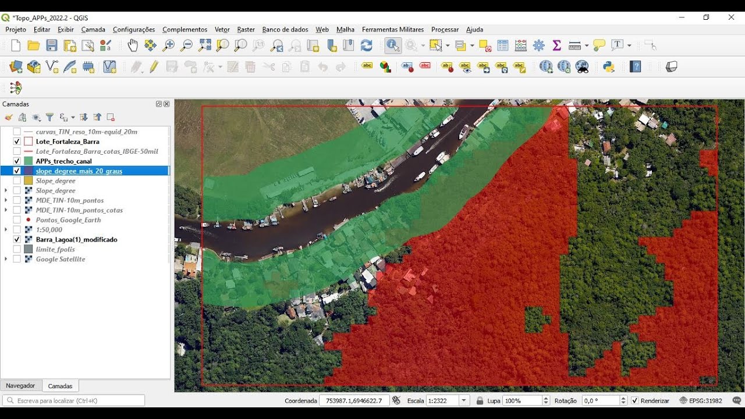Uncheck Barra_Lagoa(1)_modificado layer
745x419 pixels.
(x=17, y=240)
